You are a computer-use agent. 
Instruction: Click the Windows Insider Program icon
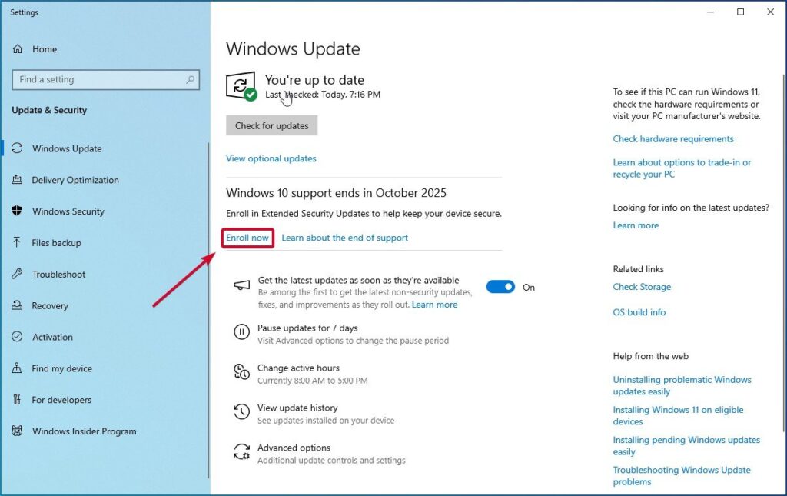click(x=18, y=431)
